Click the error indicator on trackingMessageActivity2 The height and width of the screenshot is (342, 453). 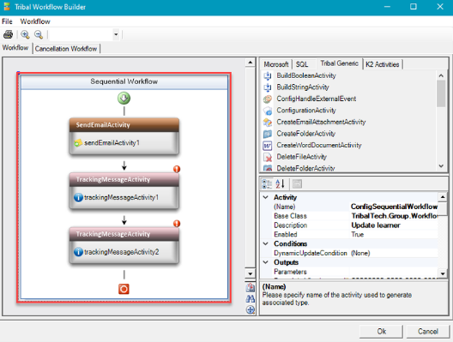(177, 224)
